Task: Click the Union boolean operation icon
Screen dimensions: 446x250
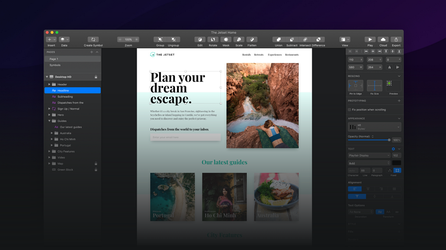Action: tap(279, 40)
